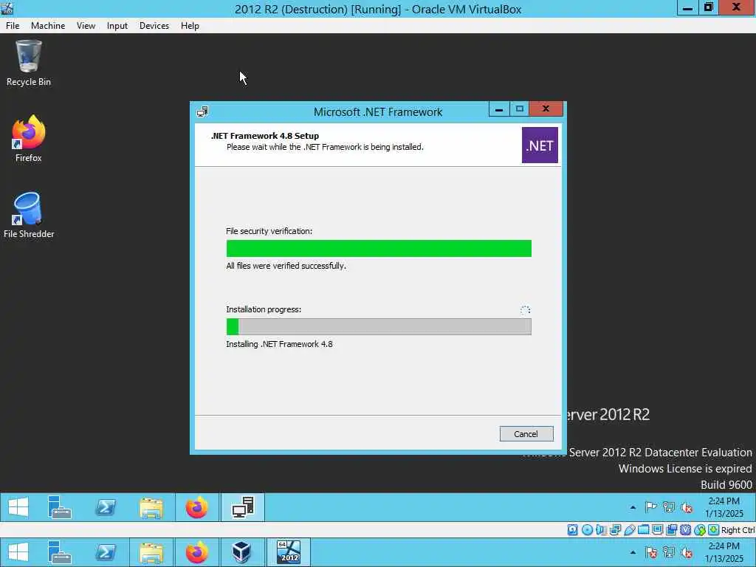Minimize the Microsoft .NET Framework dialog
Image resolution: width=756 pixels, height=567 pixels.
click(x=499, y=109)
